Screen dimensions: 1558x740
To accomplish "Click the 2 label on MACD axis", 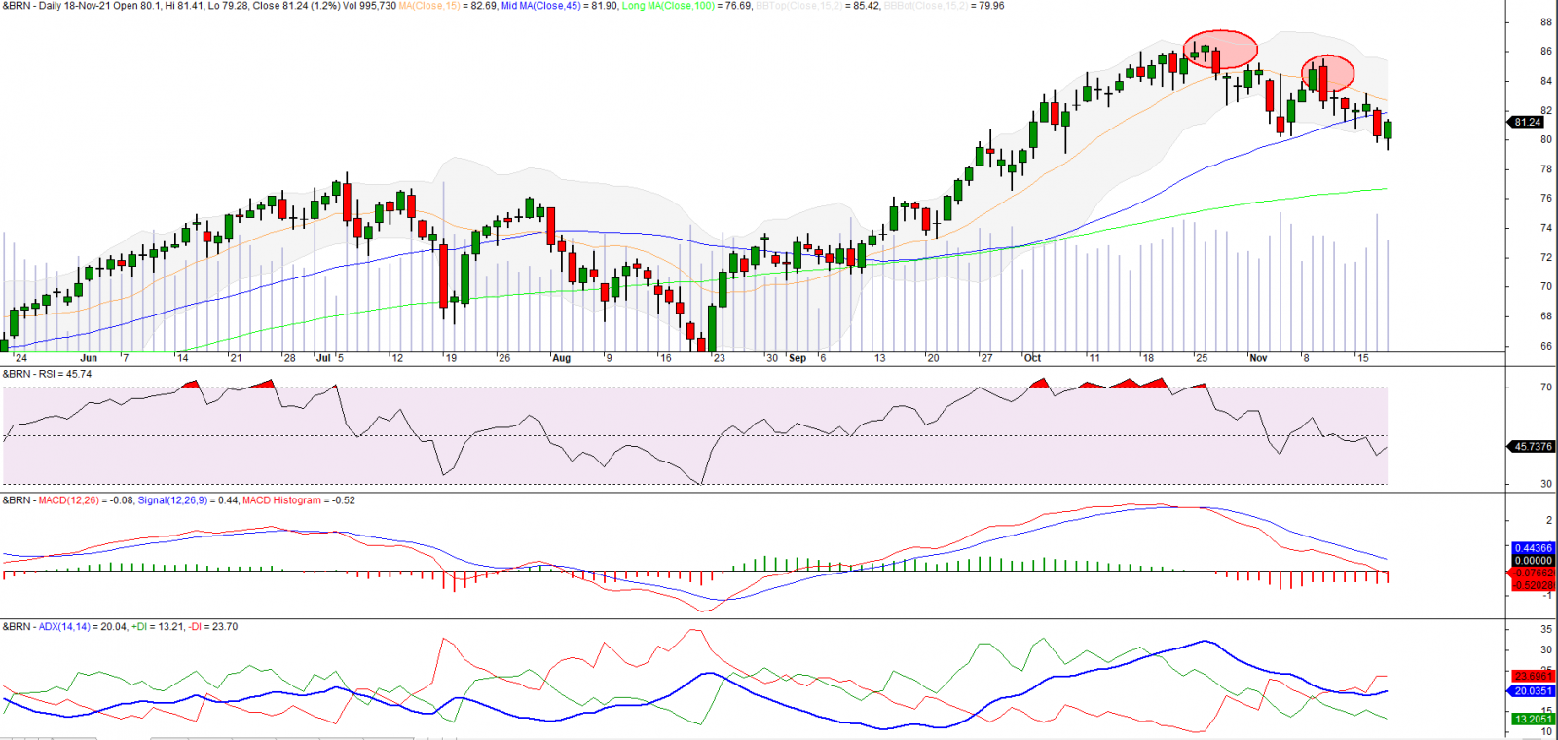I will coord(1549,521).
